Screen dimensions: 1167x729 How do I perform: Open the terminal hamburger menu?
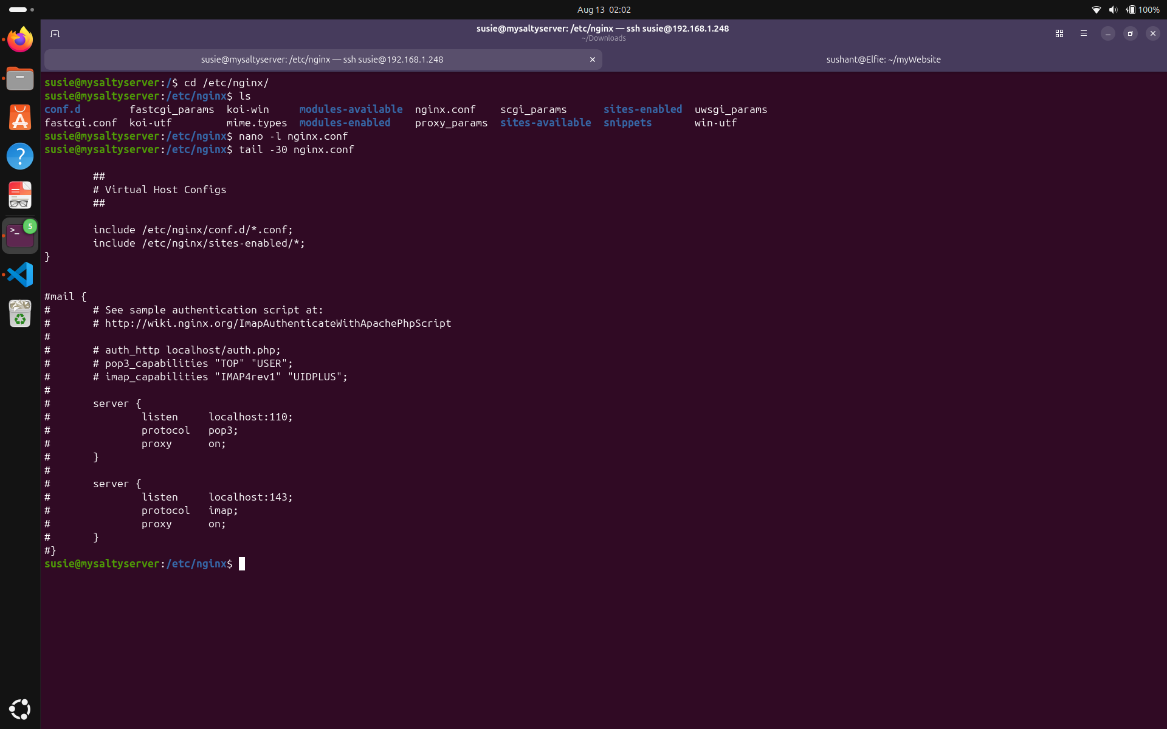click(x=1084, y=33)
